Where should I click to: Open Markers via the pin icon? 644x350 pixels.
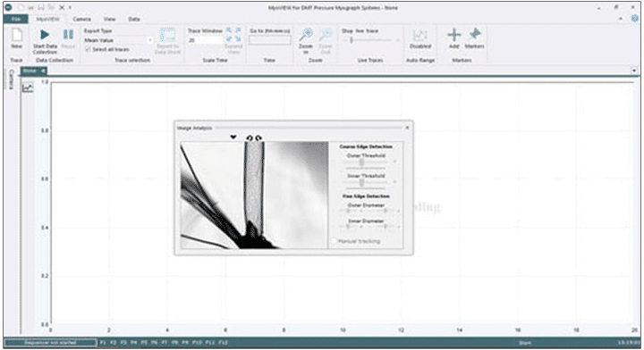(475, 35)
